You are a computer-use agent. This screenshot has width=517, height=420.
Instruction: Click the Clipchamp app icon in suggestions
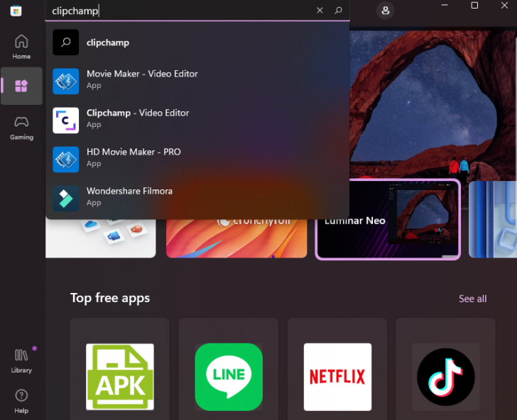tap(65, 120)
